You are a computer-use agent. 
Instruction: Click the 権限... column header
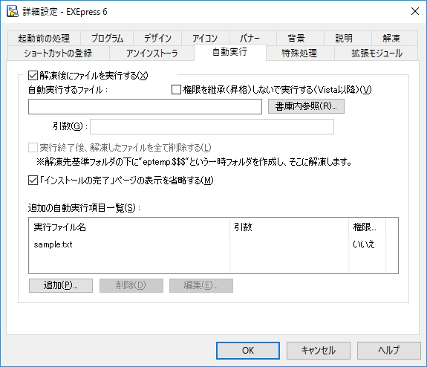pyautogui.click(x=367, y=227)
